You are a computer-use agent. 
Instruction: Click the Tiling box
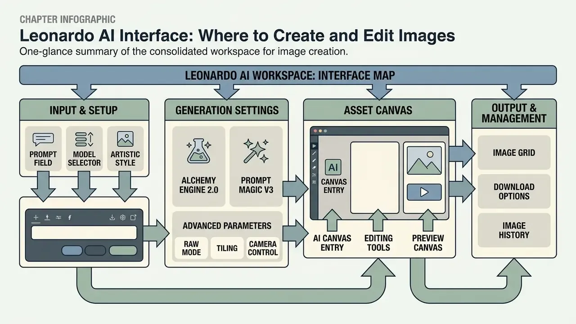[227, 248]
